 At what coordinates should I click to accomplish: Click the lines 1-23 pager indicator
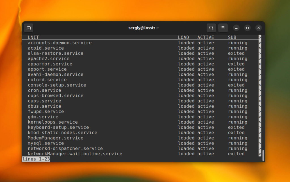36,159
